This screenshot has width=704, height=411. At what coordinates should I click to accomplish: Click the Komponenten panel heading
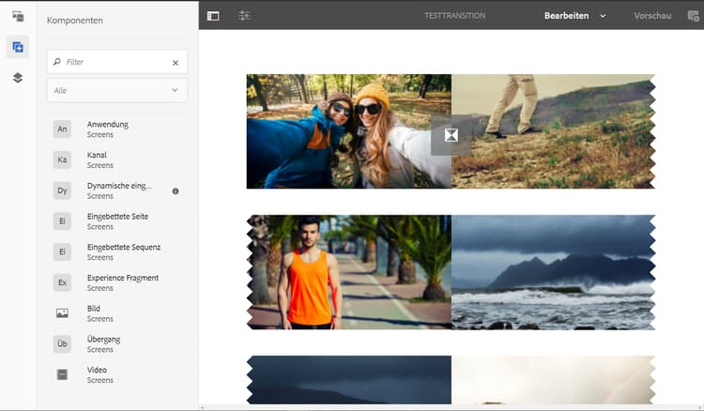tap(75, 21)
